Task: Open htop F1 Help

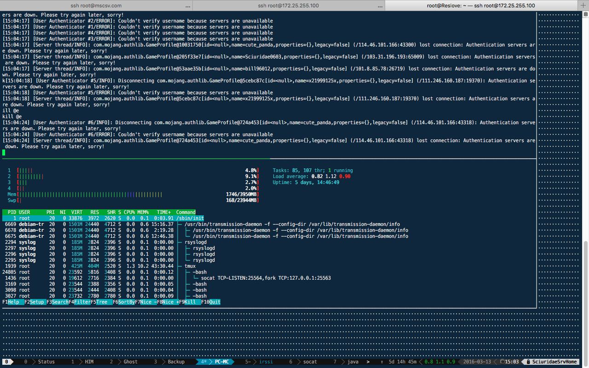Action: pos(13,302)
